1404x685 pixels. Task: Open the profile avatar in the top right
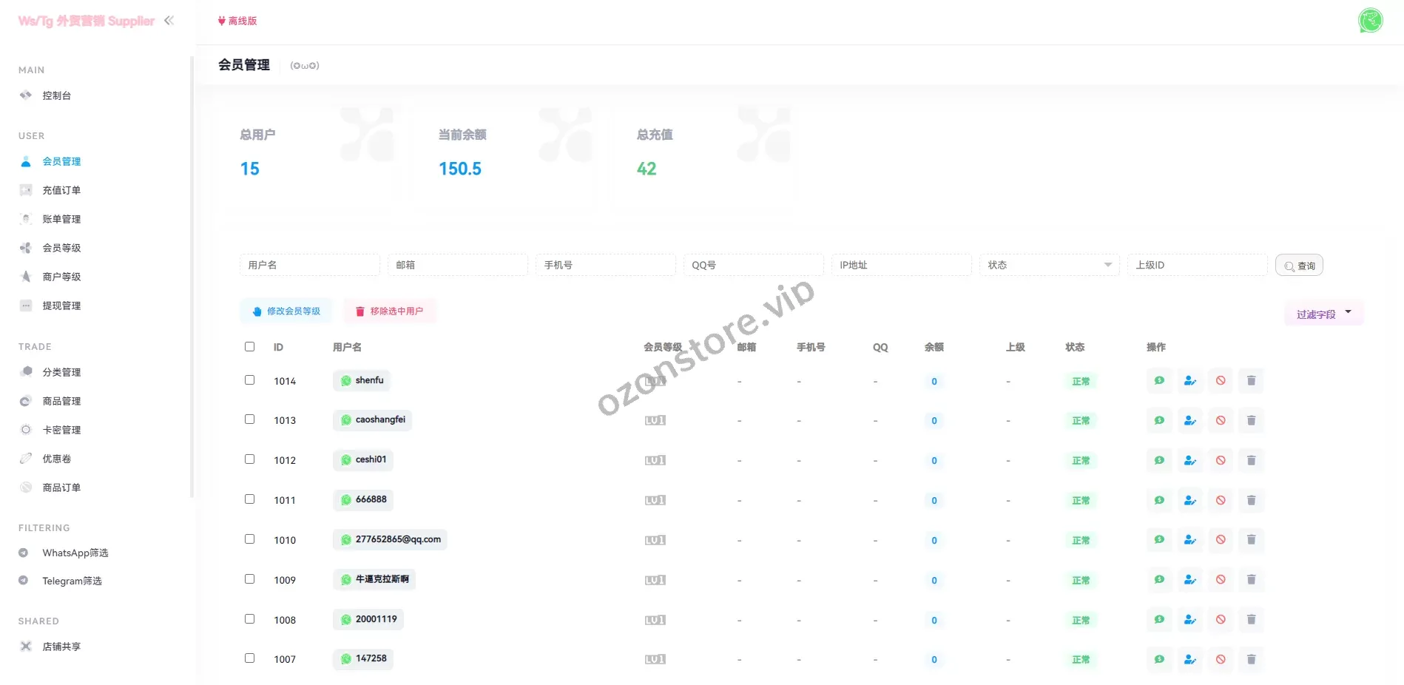coord(1370,21)
